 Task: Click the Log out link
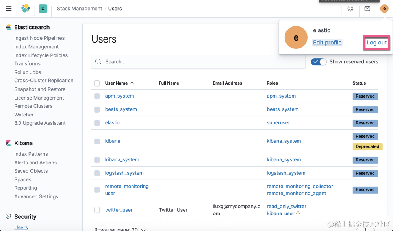[x=376, y=43]
